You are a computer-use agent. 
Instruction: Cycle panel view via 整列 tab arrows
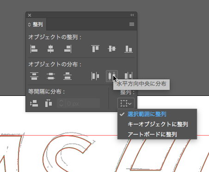click(x=30, y=24)
